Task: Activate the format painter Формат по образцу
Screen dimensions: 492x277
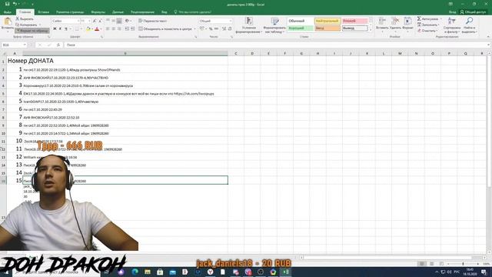Action: [x=32, y=31]
